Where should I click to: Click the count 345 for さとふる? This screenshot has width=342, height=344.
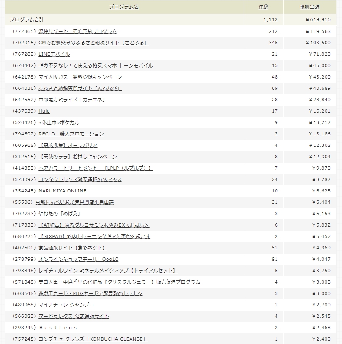click(273, 43)
